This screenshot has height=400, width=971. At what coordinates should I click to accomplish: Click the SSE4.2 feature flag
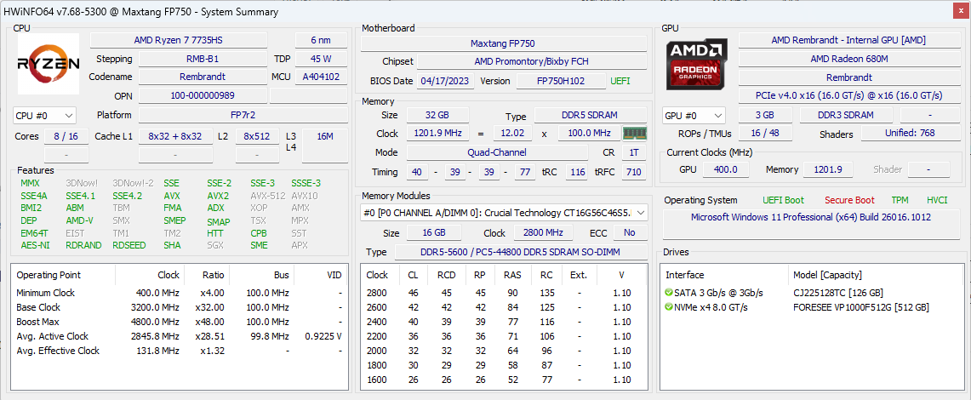pos(127,196)
